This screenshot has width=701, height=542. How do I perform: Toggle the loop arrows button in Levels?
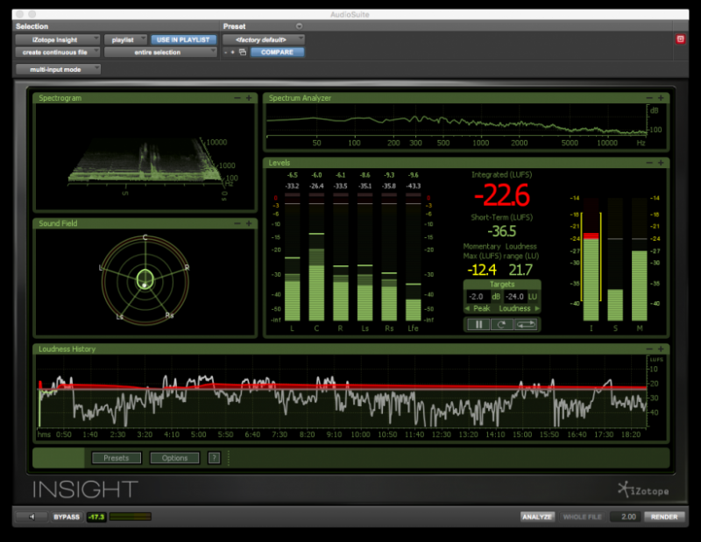click(526, 324)
